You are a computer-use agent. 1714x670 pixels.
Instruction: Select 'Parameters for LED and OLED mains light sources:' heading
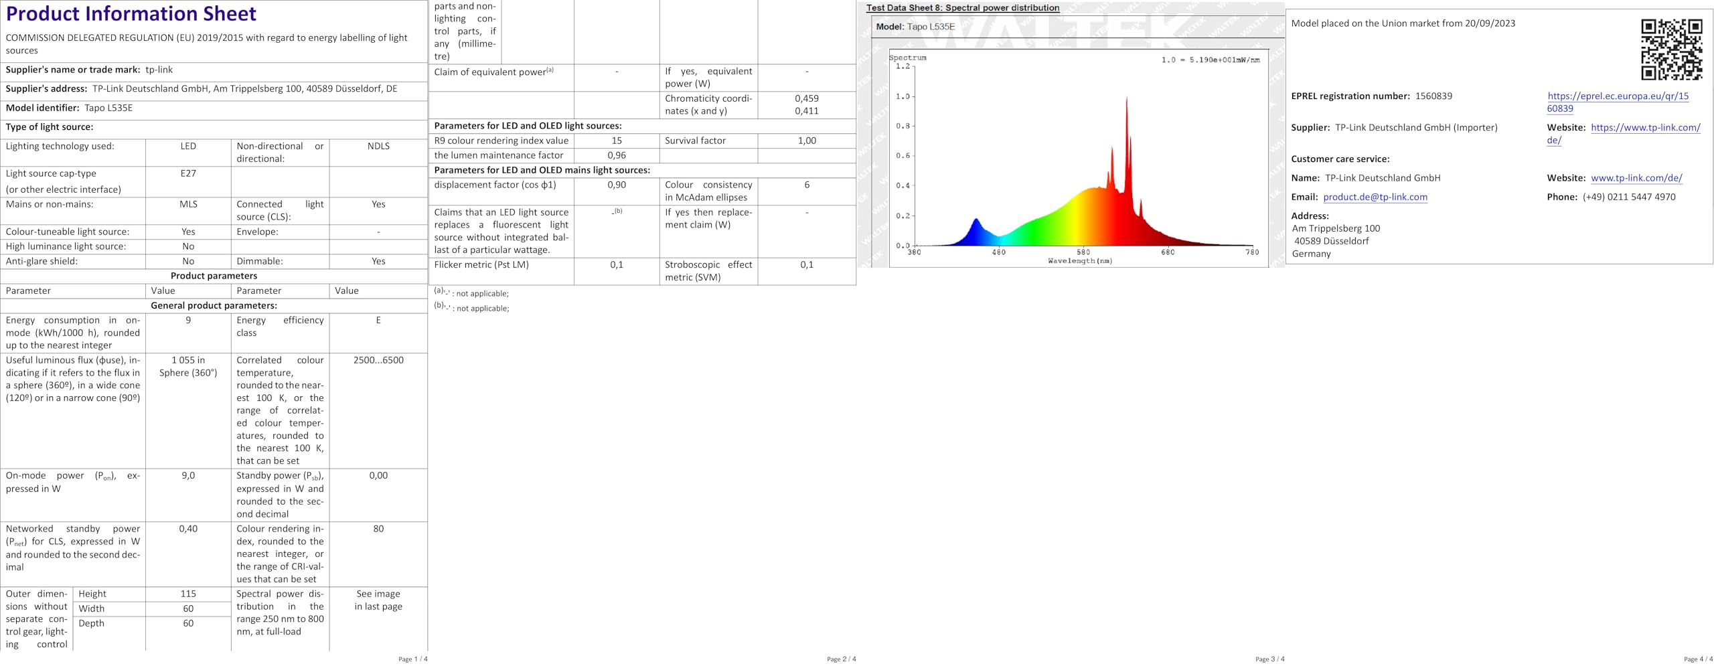(x=542, y=170)
